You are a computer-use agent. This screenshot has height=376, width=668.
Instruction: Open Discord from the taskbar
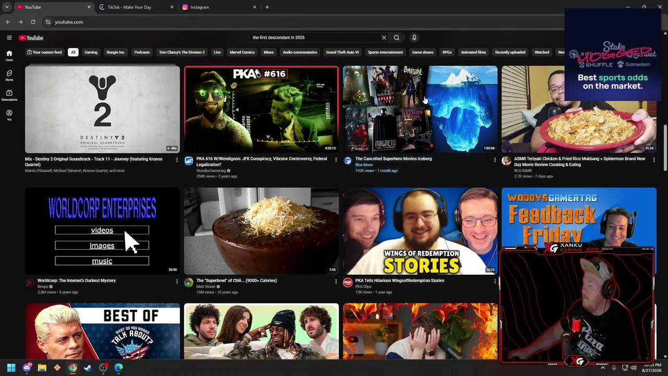tap(27, 368)
